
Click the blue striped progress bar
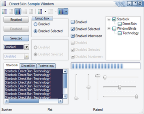tap(105, 66)
